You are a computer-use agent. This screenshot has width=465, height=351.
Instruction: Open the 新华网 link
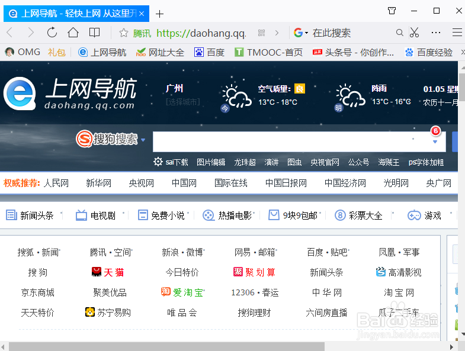point(98,183)
